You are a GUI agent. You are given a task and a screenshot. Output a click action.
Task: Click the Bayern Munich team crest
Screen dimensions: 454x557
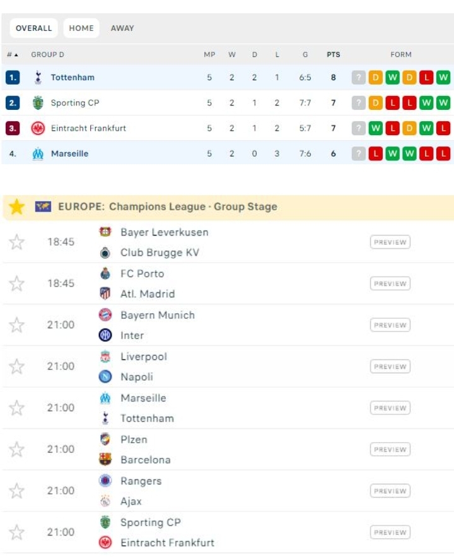coord(105,314)
